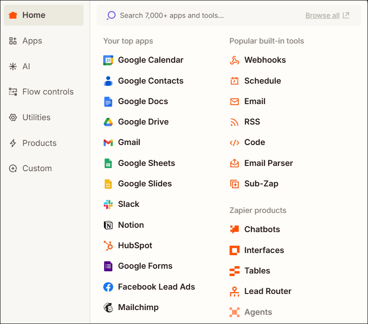The image size is (368, 324).
Task: Click the Interfaces product icon
Action: click(x=234, y=250)
